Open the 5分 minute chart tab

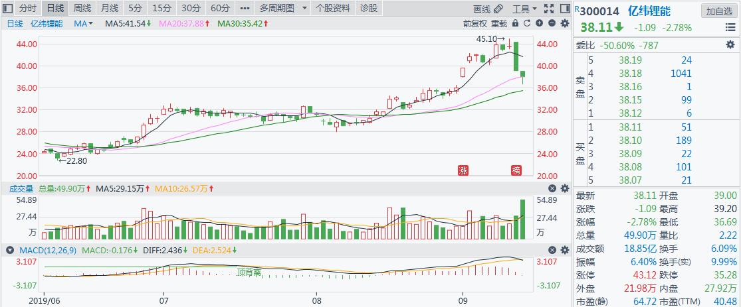point(135,8)
